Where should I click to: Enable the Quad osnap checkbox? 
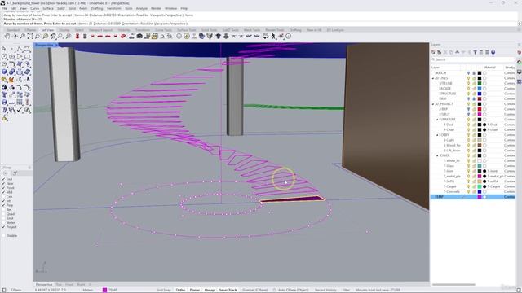click(3, 214)
